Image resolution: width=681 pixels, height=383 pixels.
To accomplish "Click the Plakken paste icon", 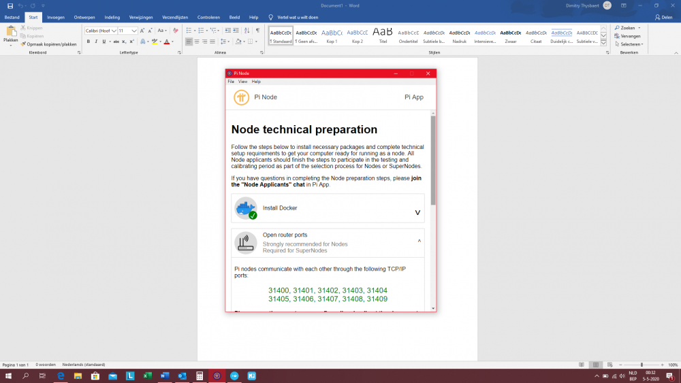I will pyautogui.click(x=11, y=34).
